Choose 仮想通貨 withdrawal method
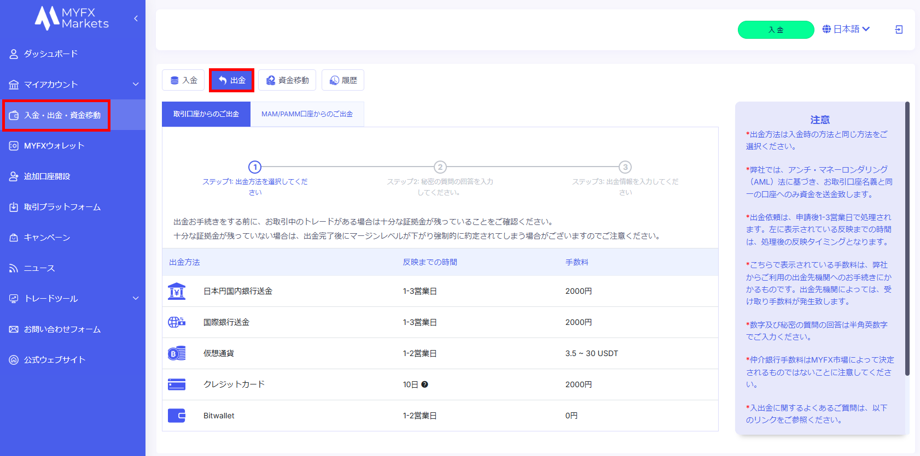This screenshot has height=456, width=920. click(x=440, y=353)
